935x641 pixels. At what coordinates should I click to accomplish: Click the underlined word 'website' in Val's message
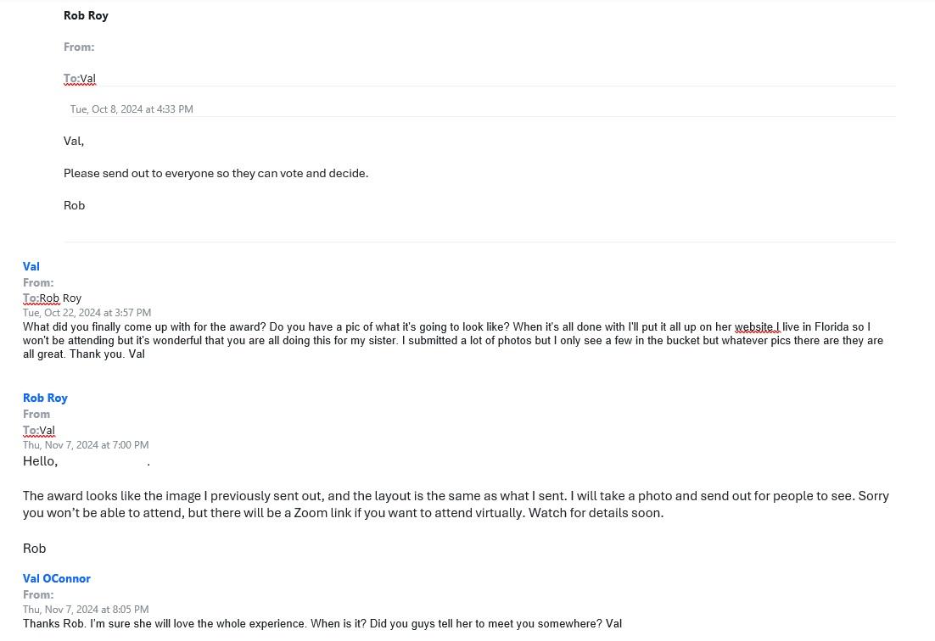tap(756, 327)
